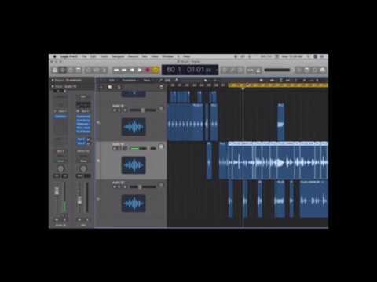
Task: Click the red Record button
Action: pyautogui.click(x=148, y=70)
